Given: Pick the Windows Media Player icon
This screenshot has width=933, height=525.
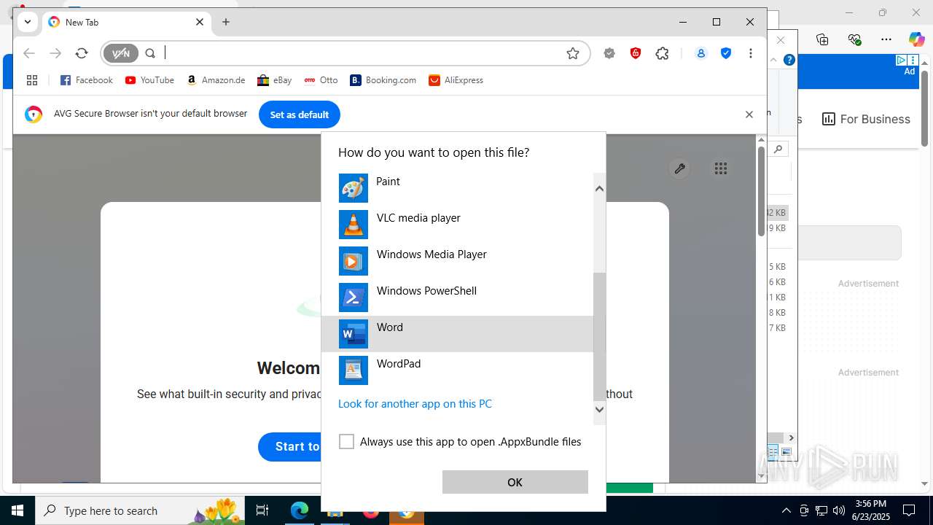Looking at the screenshot, I should pos(354,261).
